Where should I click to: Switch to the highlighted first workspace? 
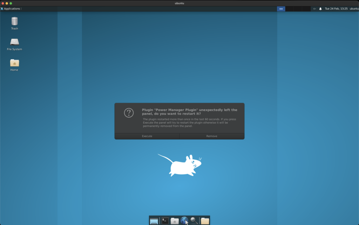[281, 9]
